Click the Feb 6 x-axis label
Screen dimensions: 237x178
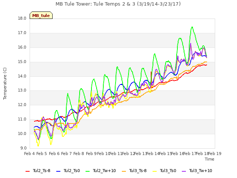pyautogui.click(x=54, y=154)
